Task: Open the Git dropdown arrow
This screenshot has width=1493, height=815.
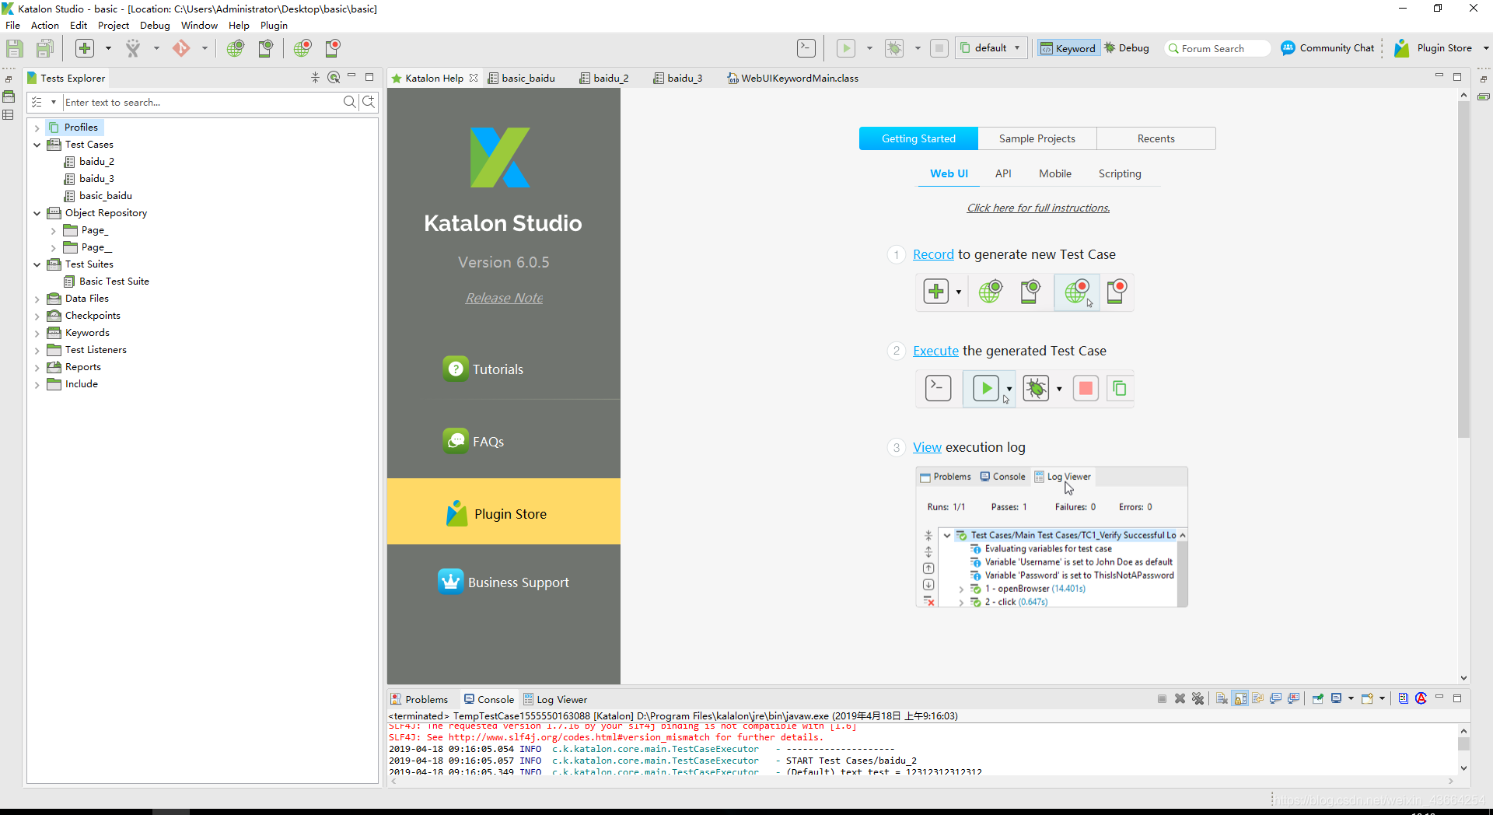Action: pos(205,48)
